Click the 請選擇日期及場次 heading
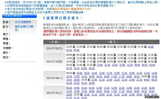This screenshot has height=99, width=161. tap(63, 18)
